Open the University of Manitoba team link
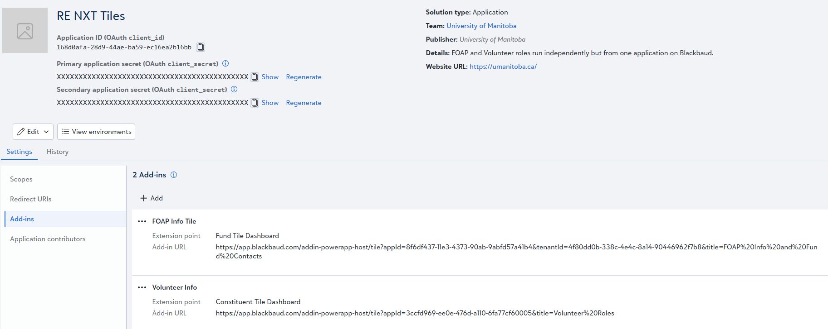The width and height of the screenshot is (828, 329). (481, 26)
